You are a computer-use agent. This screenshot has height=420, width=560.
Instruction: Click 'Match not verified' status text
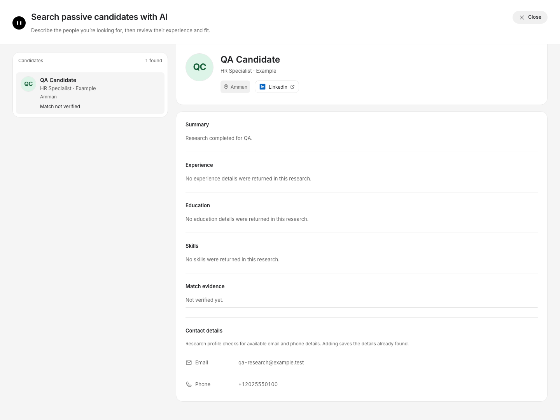coord(60,107)
